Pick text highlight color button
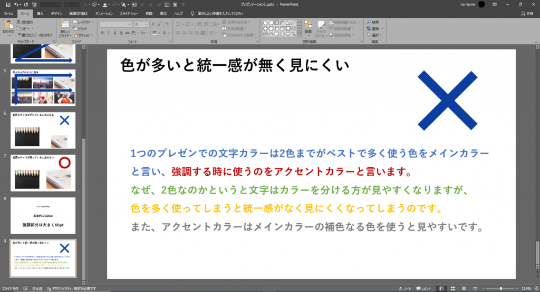The width and height of the screenshot is (540, 292). (155, 33)
